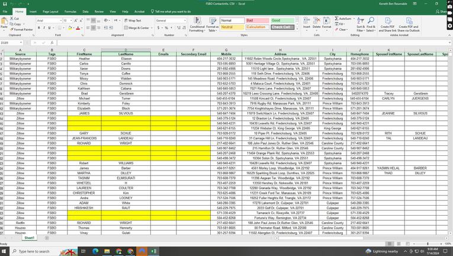Apply yellow fill color bucket
The width and height of the screenshot is (453, 256).
pyautogui.click(x=70, y=28)
